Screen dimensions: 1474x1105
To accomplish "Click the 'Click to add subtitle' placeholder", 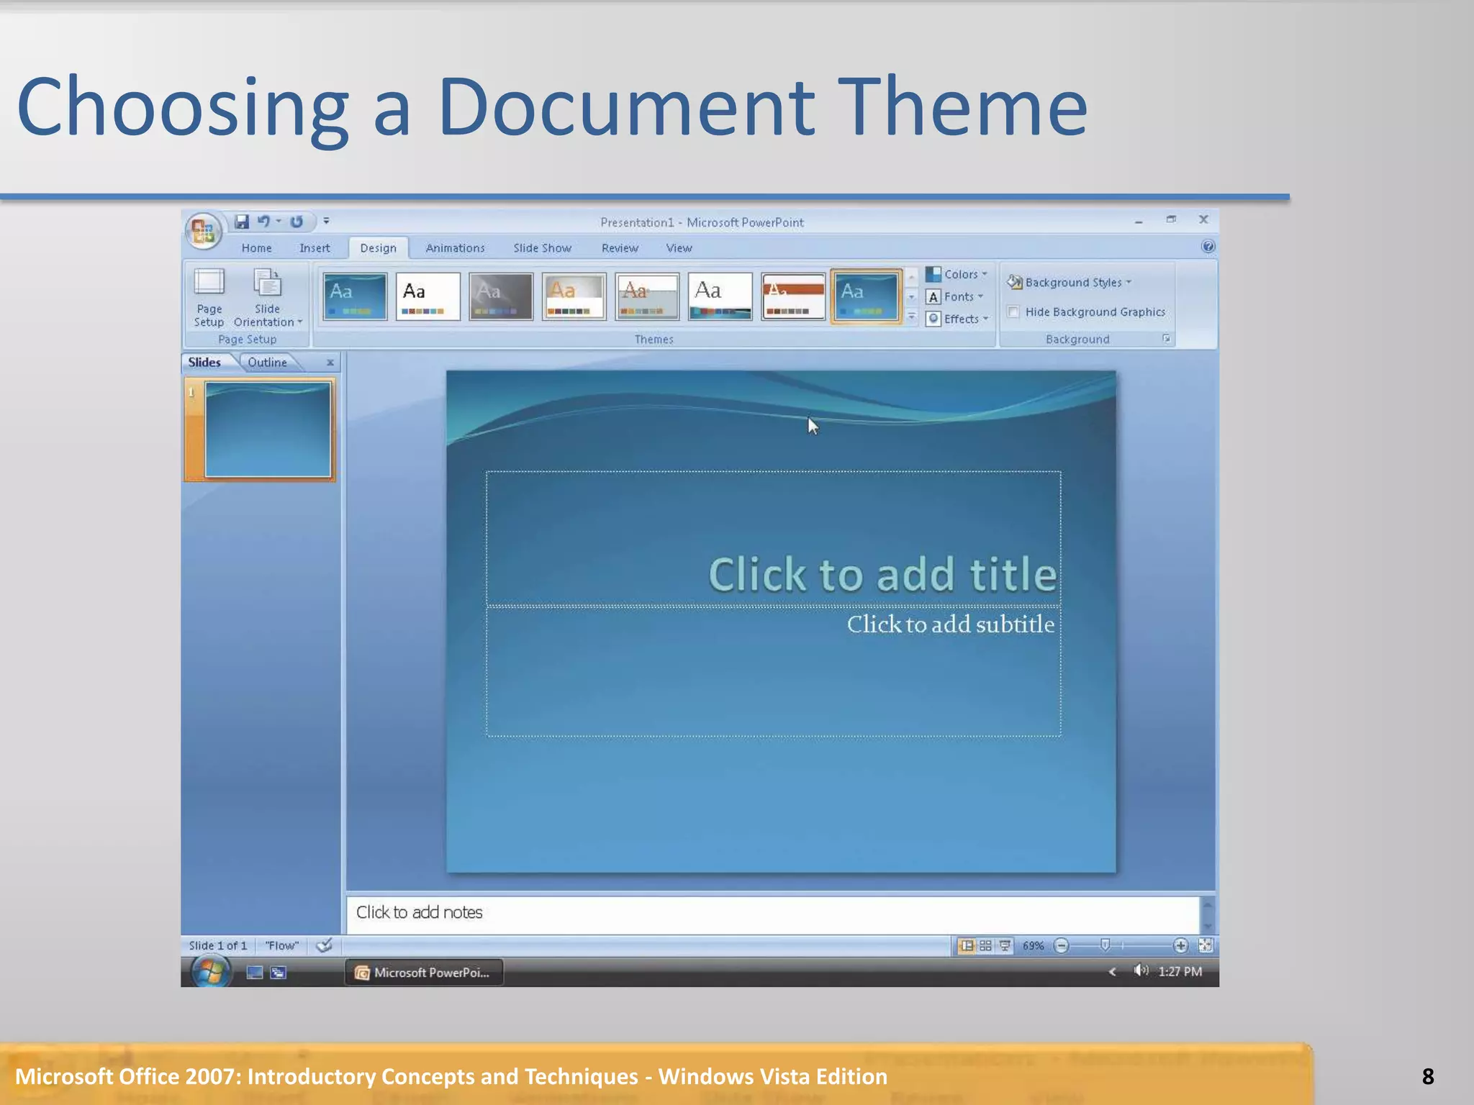I will point(773,671).
